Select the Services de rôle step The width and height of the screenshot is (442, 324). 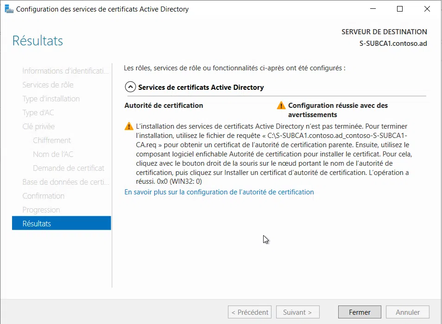tap(49, 84)
